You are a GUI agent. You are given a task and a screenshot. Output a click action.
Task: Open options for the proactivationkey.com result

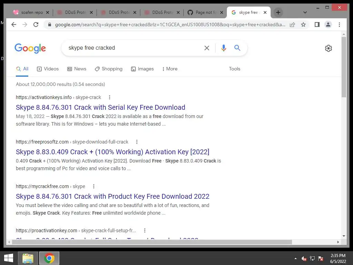[x=144, y=230]
